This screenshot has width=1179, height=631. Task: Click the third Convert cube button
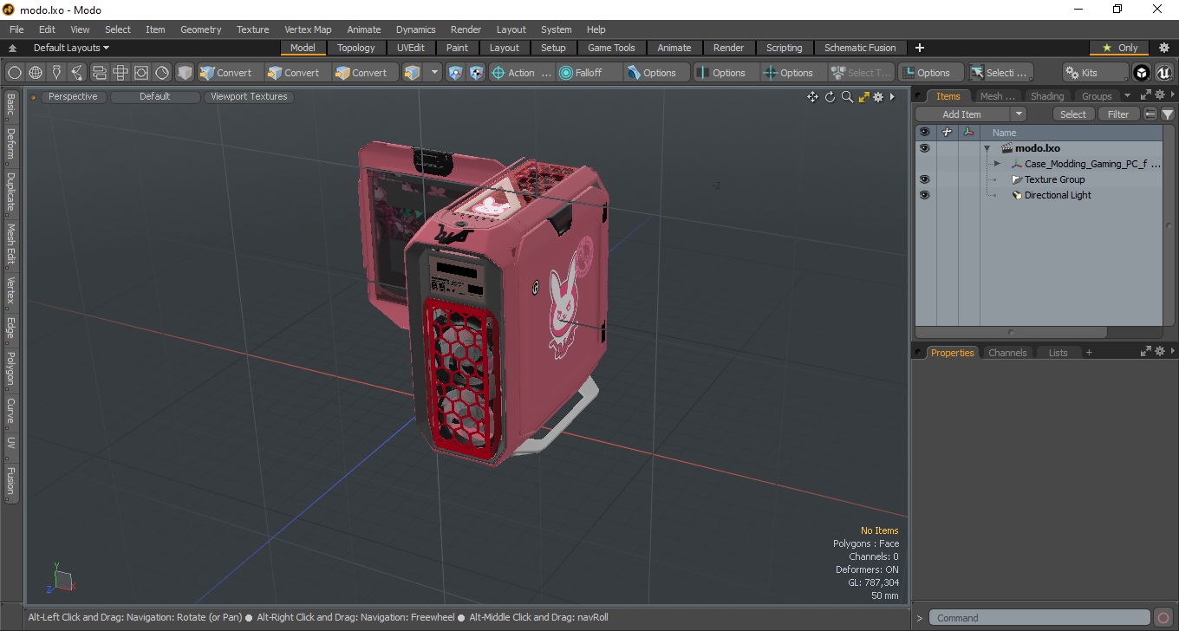click(364, 73)
